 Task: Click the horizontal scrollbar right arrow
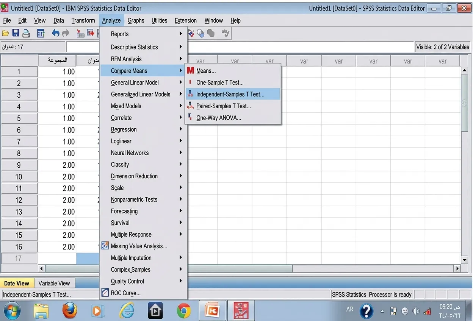[x=457, y=268]
